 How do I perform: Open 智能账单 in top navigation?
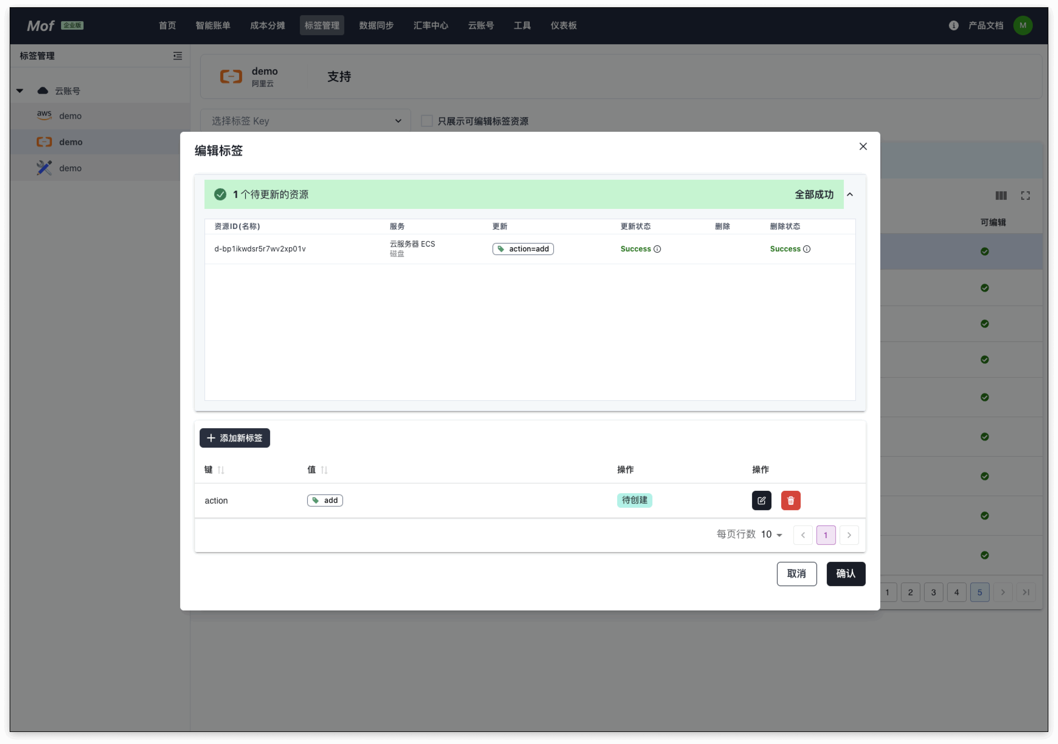click(213, 25)
